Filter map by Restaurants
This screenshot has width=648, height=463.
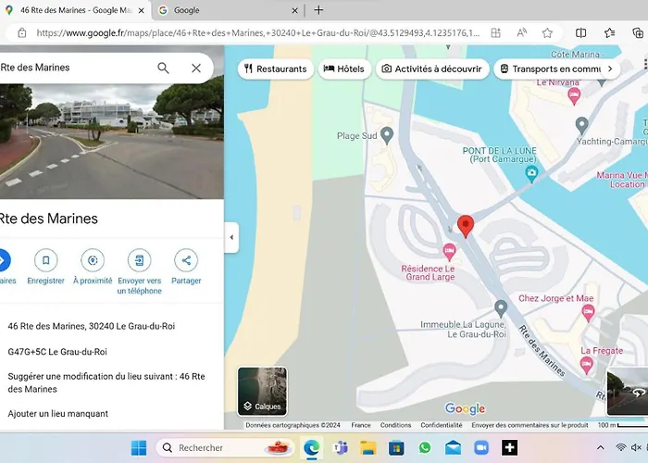pyautogui.click(x=275, y=69)
